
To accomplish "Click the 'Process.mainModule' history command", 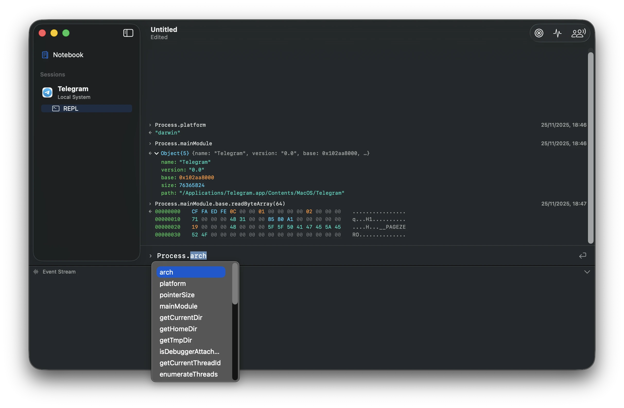I will coord(183,143).
